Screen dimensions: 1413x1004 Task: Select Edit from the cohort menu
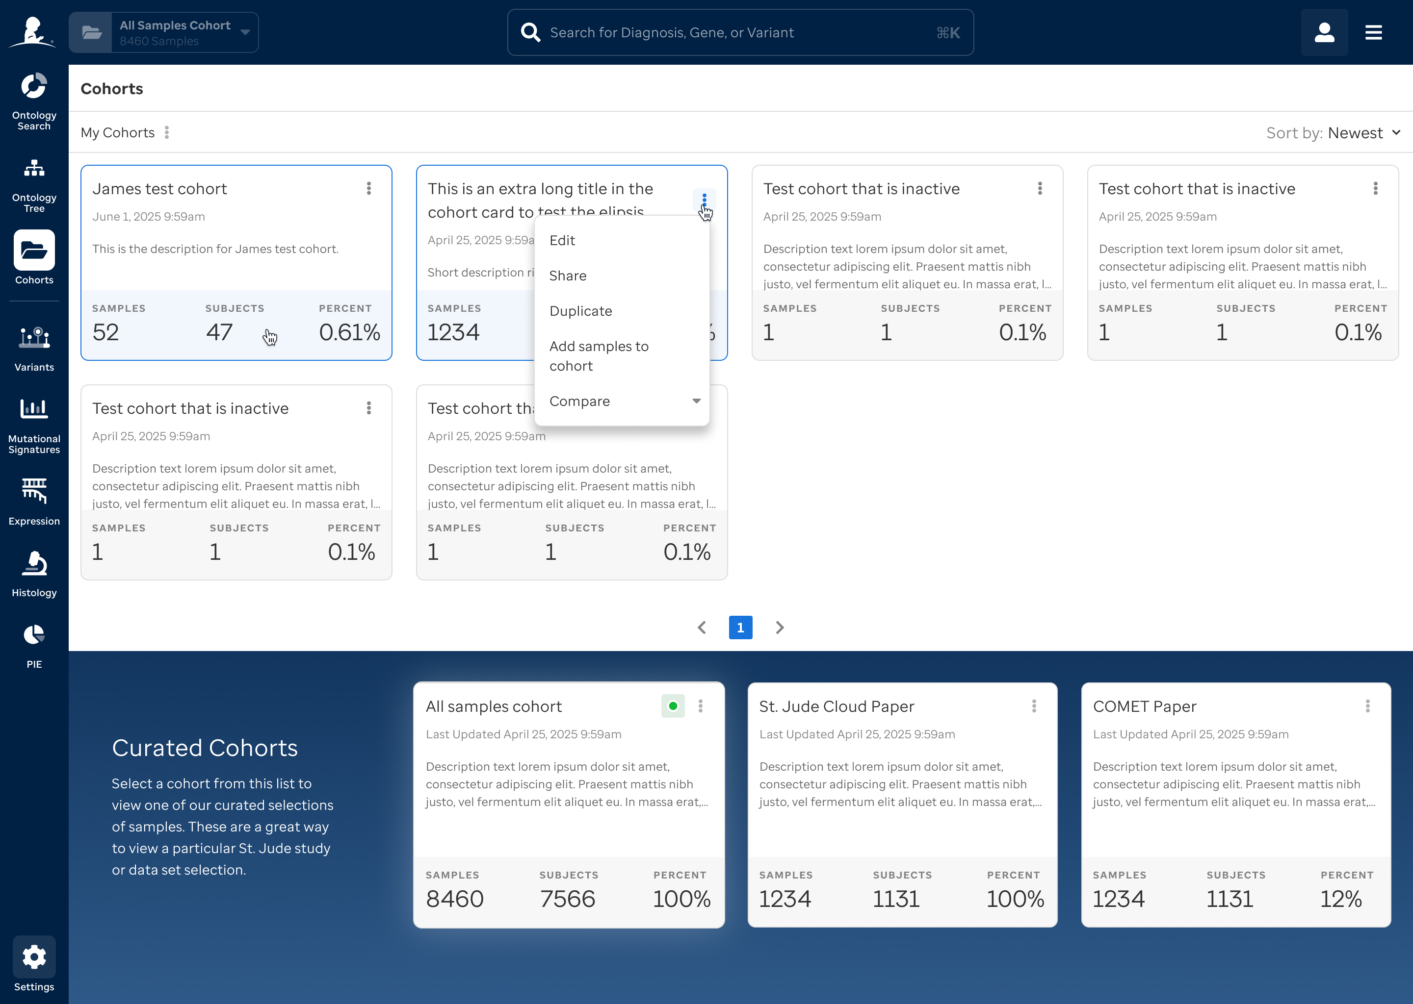coord(562,240)
